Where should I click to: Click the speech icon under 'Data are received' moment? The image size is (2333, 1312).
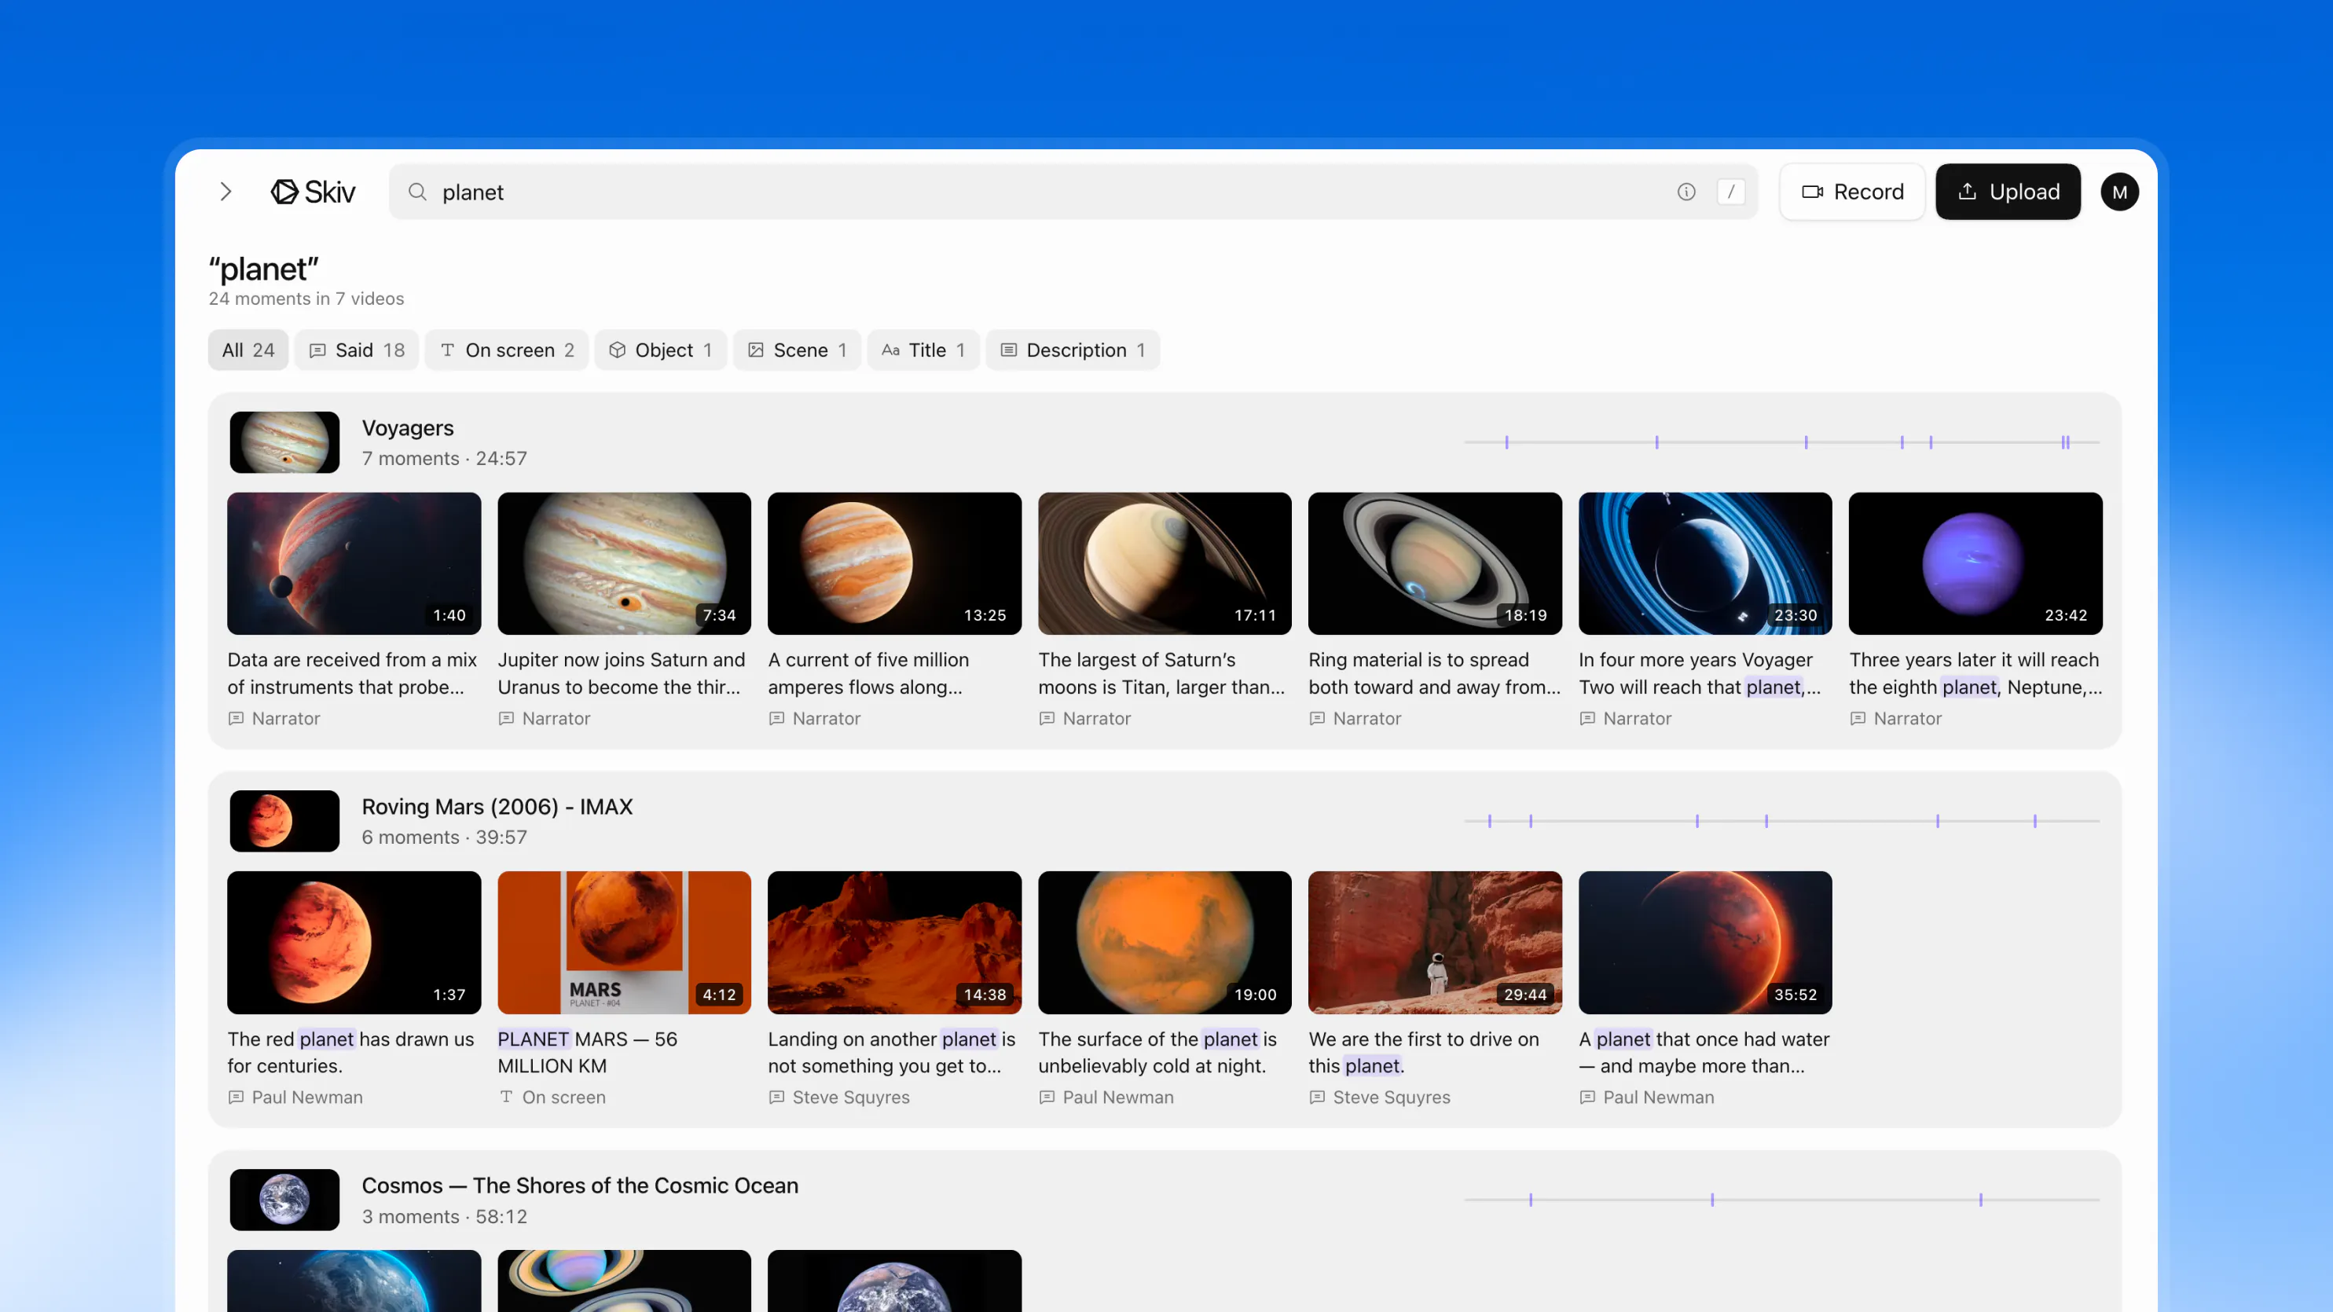pos(237,719)
